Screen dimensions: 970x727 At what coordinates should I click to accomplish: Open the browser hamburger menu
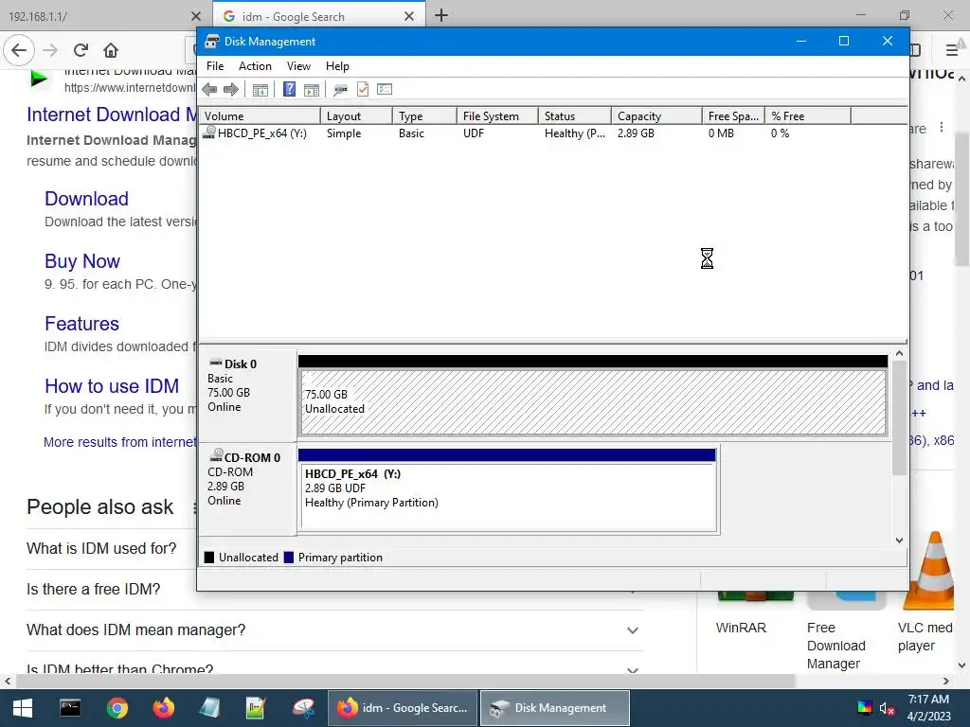951,50
